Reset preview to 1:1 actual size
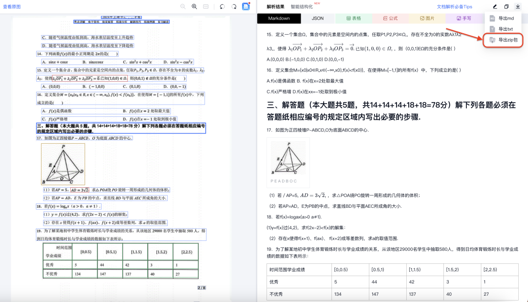The image size is (528, 302). (x=206, y=6)
